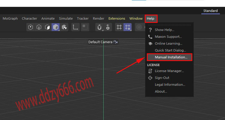The width and height of the screenshot is (225, 120).
Task: Open Legal Information... entry
Action: [169, 85]
